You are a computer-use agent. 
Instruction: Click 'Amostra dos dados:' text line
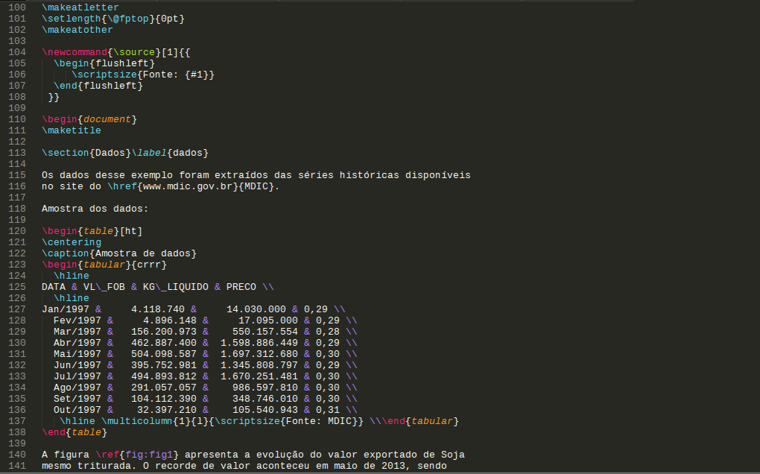click(95, 209)
